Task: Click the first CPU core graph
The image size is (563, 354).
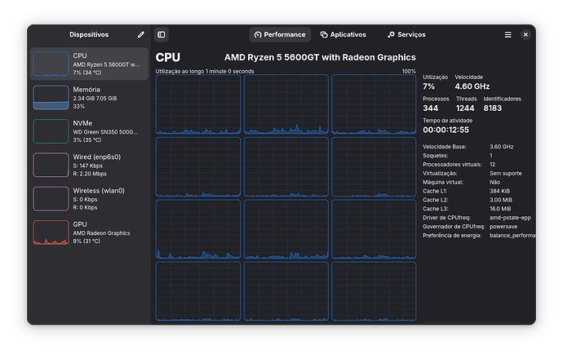Action: (198, 104)
